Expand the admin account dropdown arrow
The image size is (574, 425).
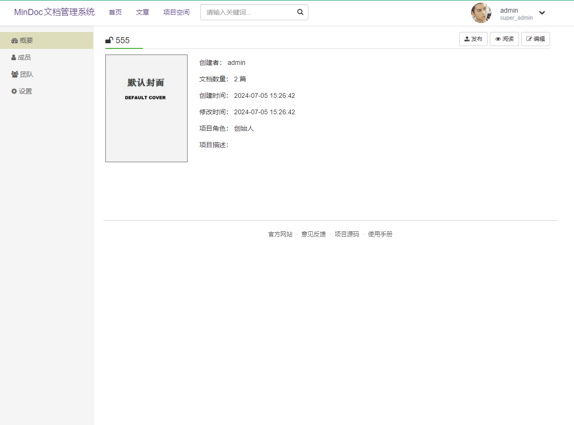coord(542,13)
